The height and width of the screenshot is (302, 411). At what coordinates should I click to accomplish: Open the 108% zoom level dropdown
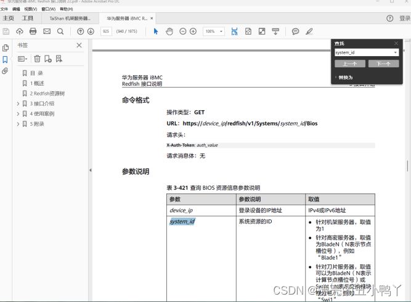point(214,31)
